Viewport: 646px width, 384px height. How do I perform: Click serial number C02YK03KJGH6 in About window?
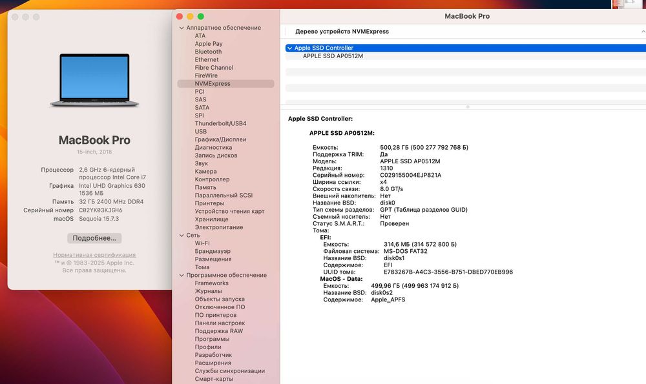[x=101, y=210]
